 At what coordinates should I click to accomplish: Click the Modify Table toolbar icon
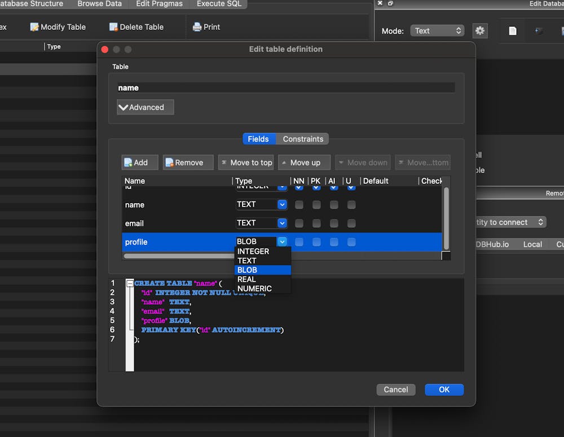tap(34, 27)
